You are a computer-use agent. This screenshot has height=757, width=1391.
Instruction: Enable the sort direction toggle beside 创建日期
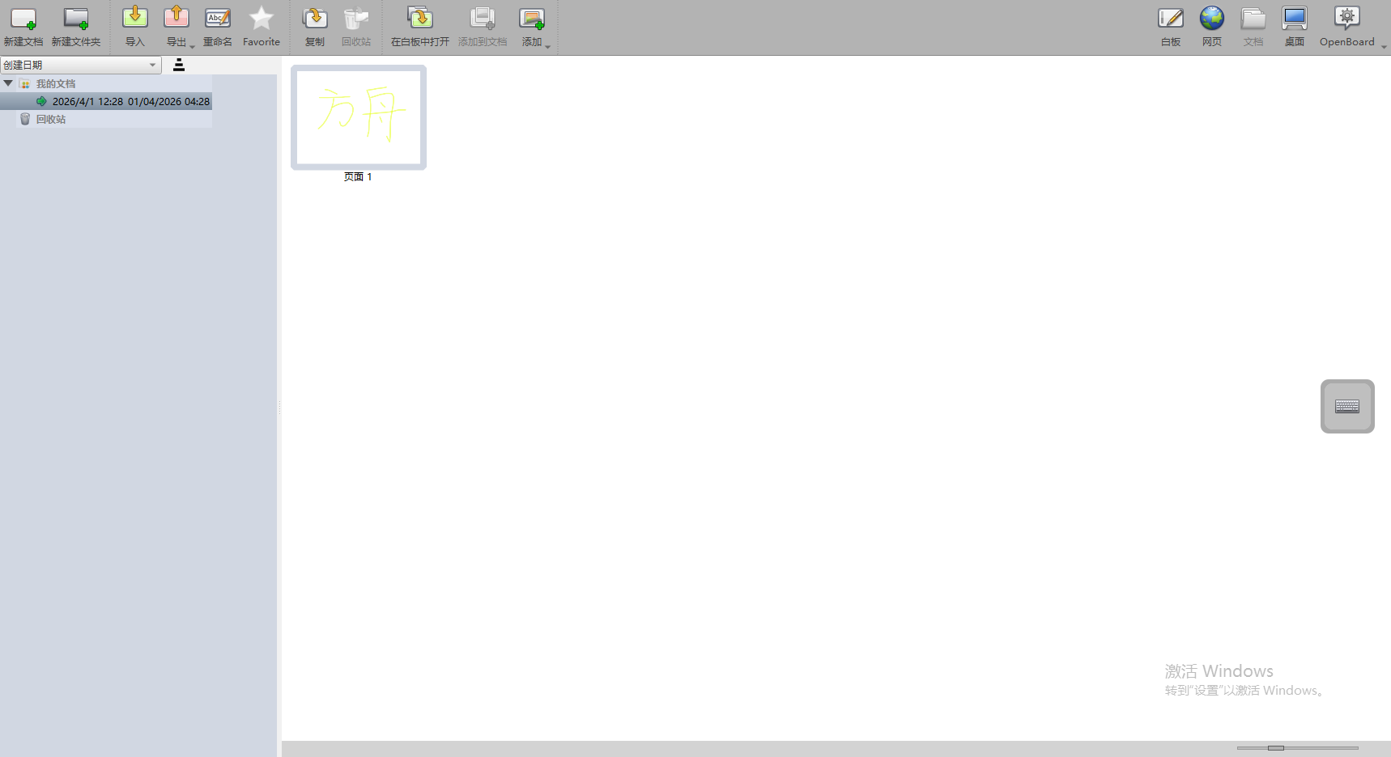(178, 65)
